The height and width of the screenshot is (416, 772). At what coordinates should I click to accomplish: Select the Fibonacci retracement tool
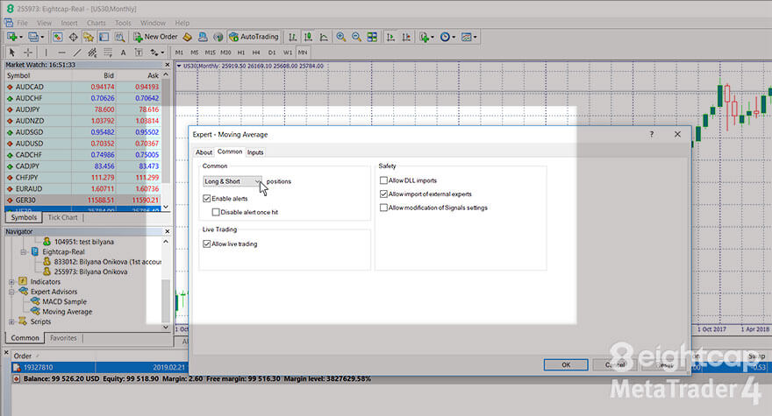click(108, 53)
